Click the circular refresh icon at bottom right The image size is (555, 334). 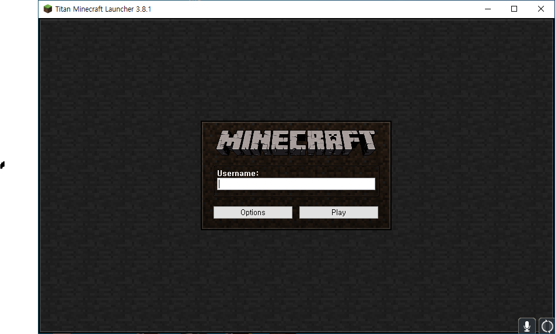(547, 325)
